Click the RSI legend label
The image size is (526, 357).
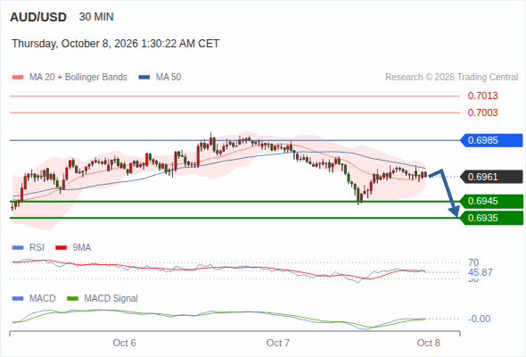click(37, 247)
